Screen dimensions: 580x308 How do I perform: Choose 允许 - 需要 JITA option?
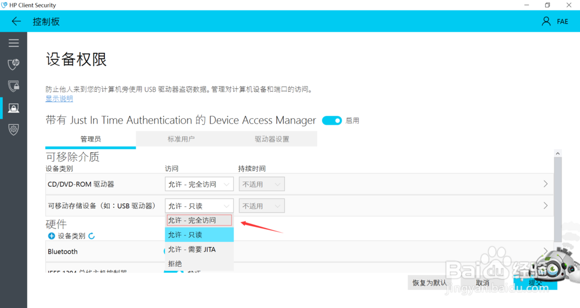199,249
